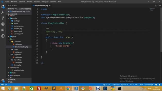Open bundles.php in the explorer
162x91 pixels.
click(18, 29)
